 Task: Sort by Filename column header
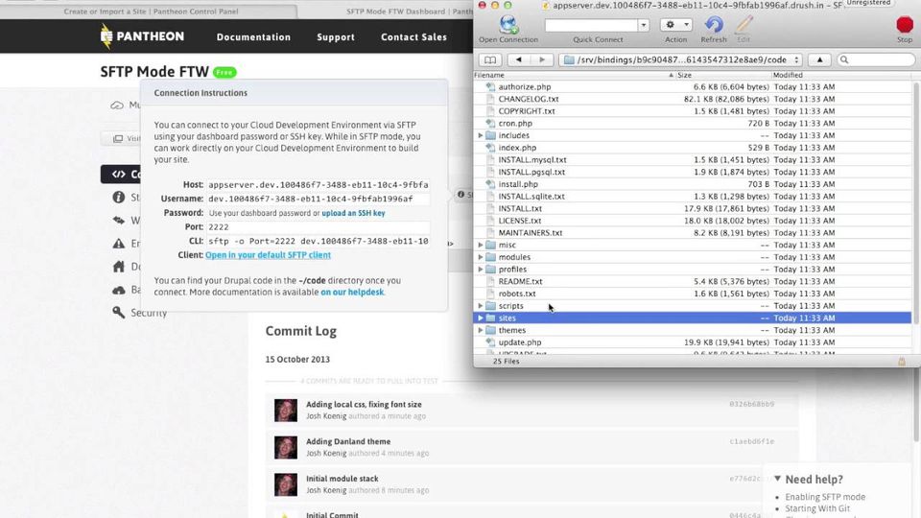point(574,75)
